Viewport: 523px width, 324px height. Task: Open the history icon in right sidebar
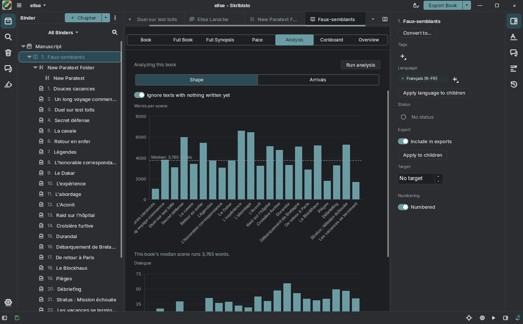point(514,84)
